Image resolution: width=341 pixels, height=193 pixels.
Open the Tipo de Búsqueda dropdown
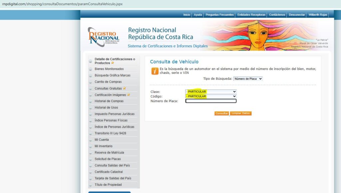[x=248, y=79]
